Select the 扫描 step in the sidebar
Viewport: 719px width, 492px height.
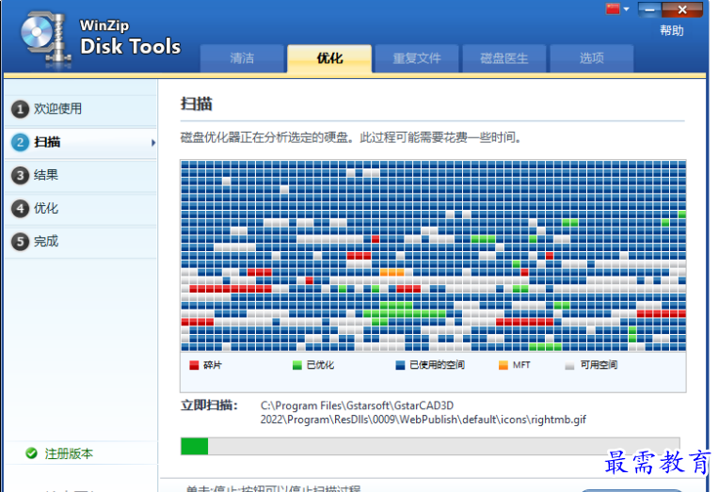click(81, 143)
